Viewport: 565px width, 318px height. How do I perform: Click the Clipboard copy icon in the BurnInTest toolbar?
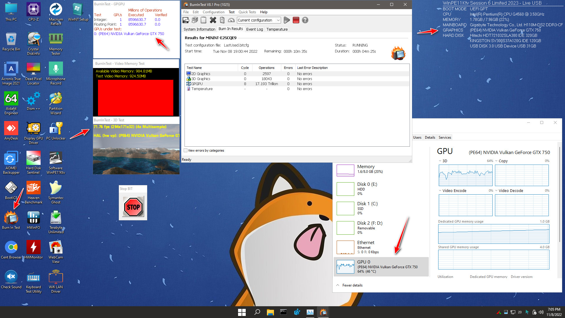click(x=203, y=20)
